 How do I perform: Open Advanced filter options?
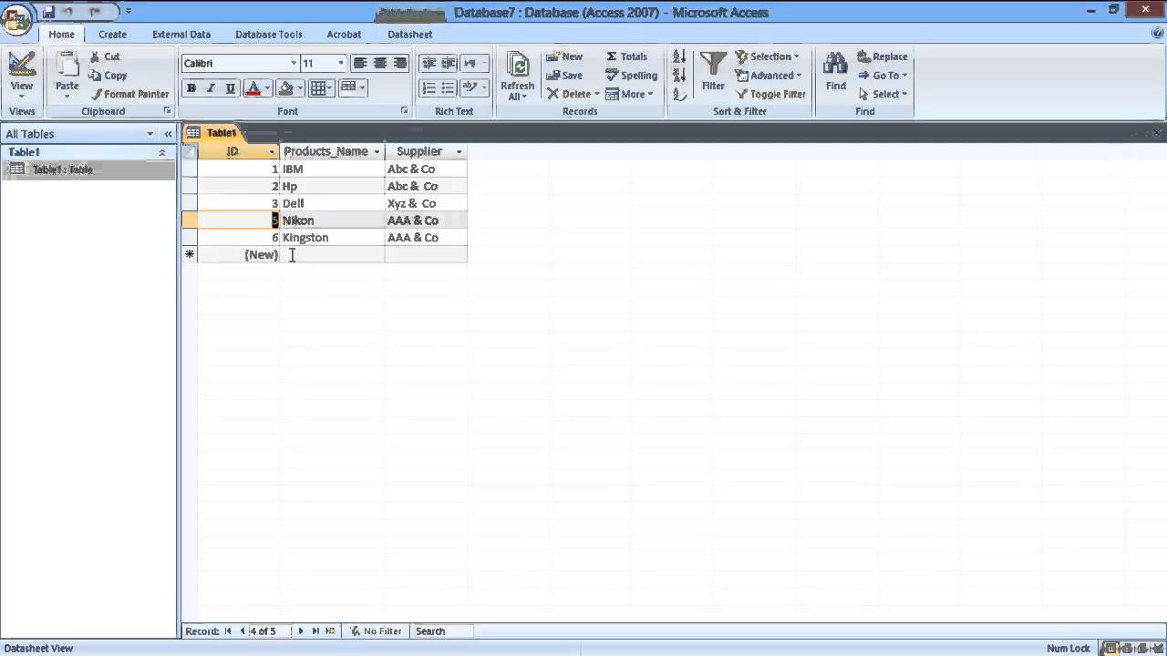769,76
